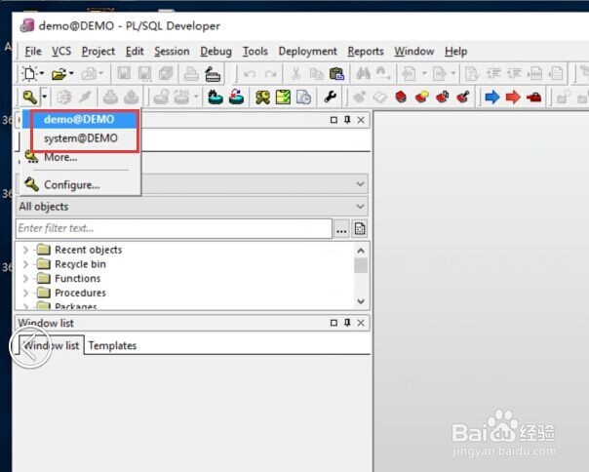Click the New file toolbar icon
The image size is (589, 472).
[x=29, y=74]
